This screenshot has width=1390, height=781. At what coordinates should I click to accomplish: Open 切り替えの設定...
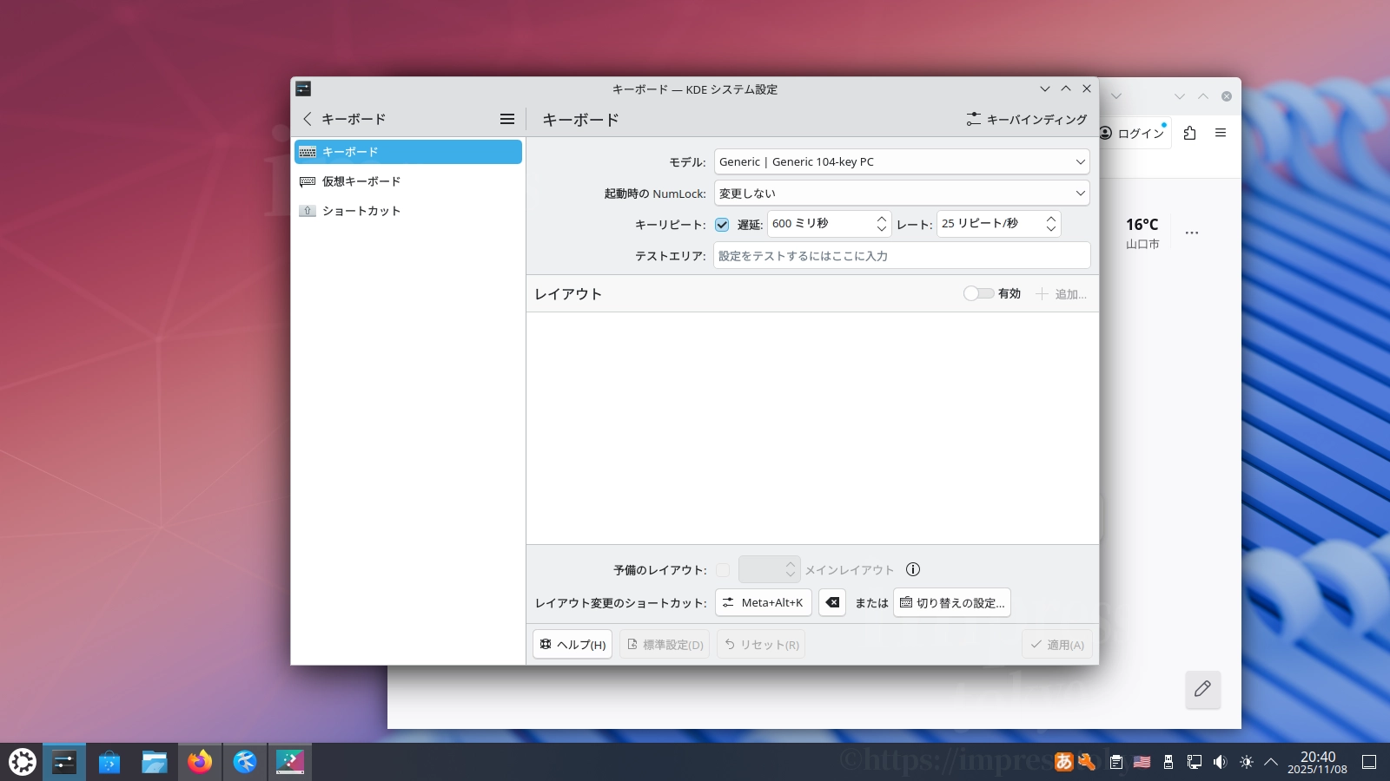[x=952, y=602]
